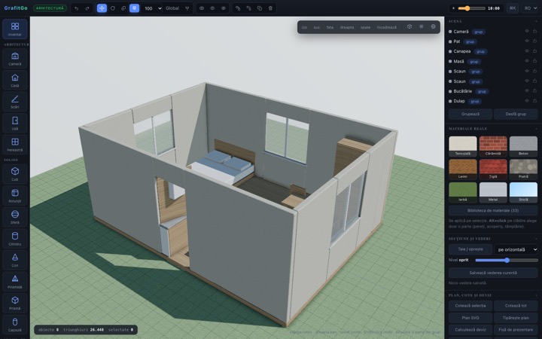The width and height of the screenshot is (542, 339).
Task: Add a Rotunjit rounded solid
Action: (15, 195)
